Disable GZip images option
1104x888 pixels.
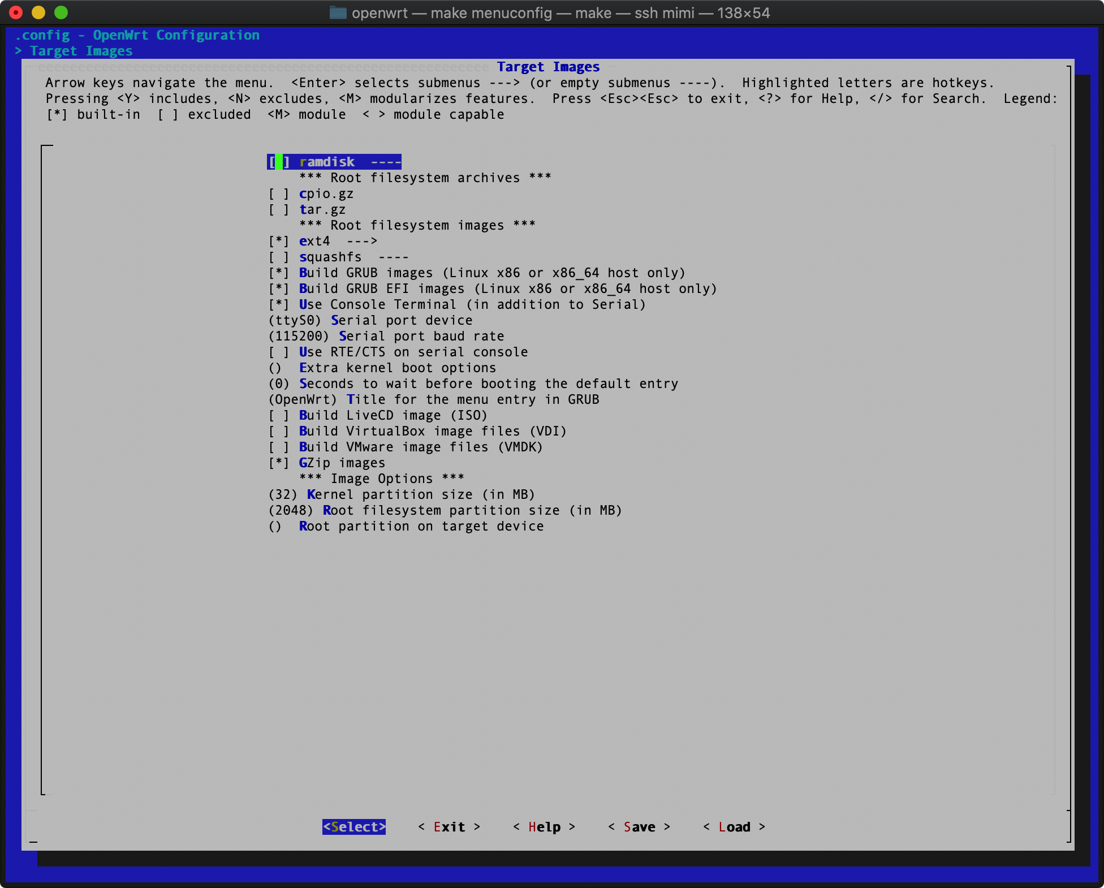327,463
